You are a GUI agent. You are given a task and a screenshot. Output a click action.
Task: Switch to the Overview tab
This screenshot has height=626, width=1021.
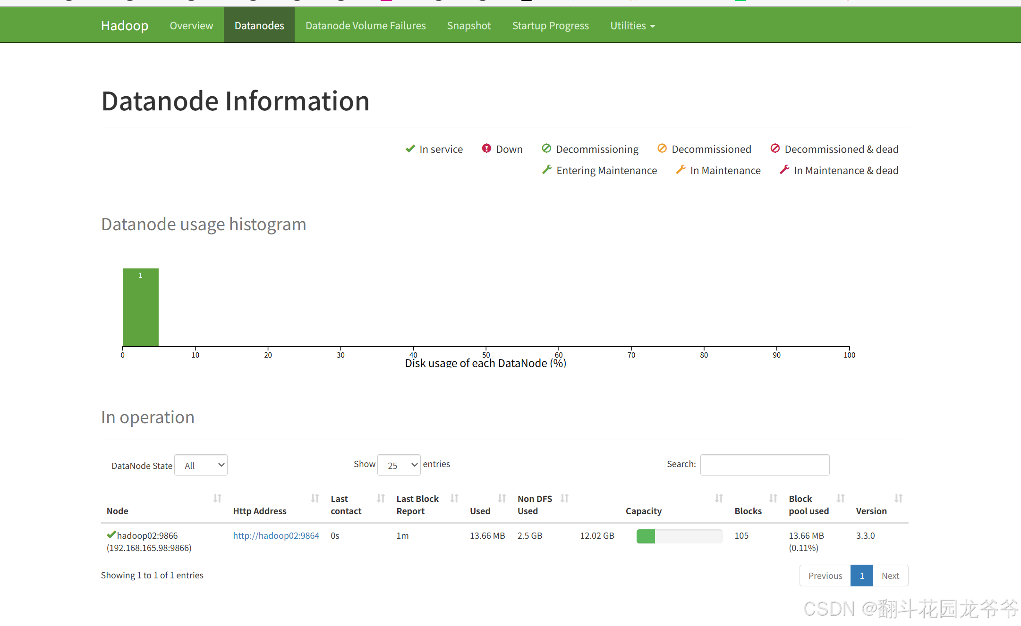(191, 25)
